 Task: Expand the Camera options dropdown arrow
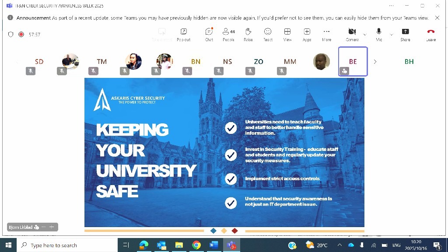(x=365, y=34)
